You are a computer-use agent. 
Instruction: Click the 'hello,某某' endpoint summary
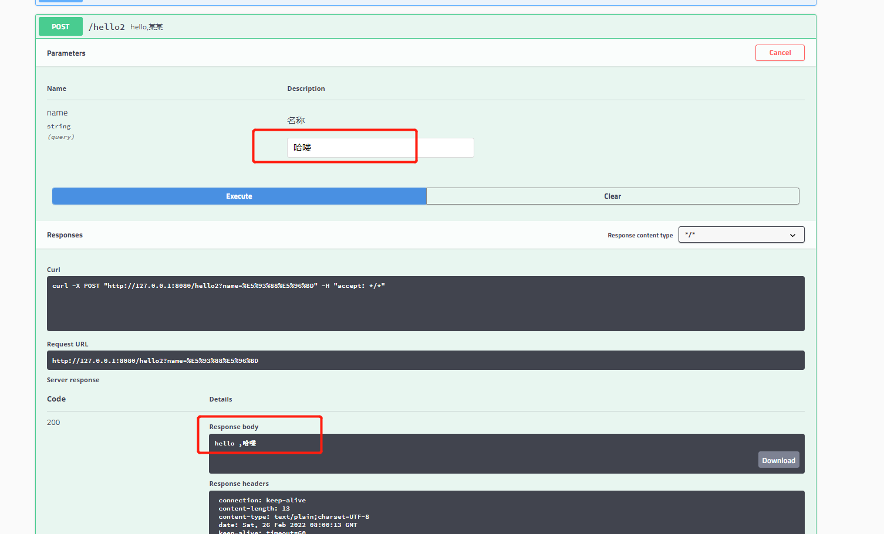click(x=147, y=27)
